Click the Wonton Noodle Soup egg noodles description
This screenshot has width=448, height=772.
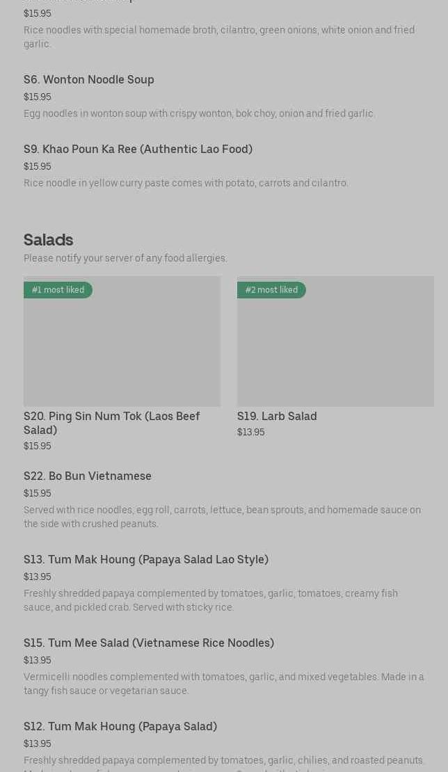pyautogui.click(x=200, y=113)
